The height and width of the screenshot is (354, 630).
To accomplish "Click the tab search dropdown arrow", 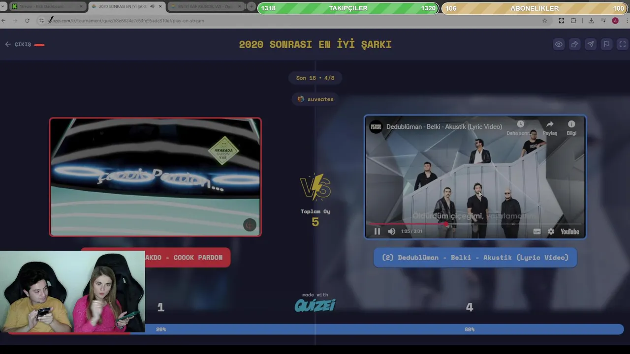I will point(3,6).
